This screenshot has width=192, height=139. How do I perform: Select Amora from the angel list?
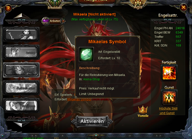click(x=21, y=52)
